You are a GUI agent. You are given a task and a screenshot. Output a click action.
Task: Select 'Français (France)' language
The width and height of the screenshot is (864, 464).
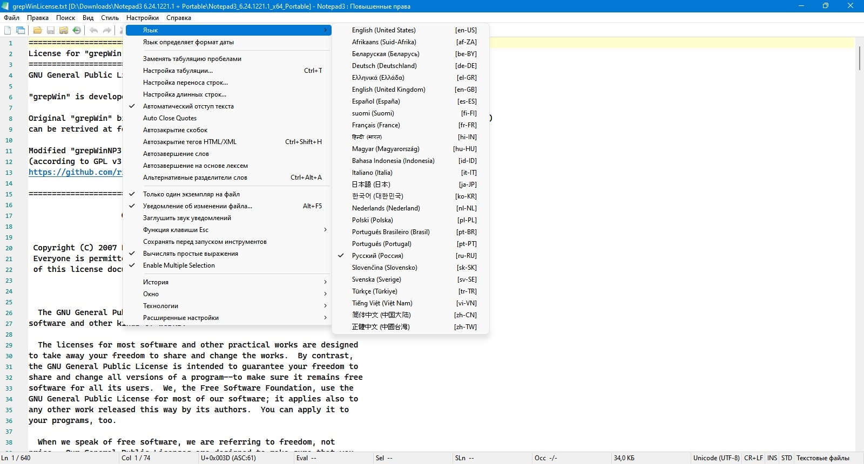tap(410, 125)
